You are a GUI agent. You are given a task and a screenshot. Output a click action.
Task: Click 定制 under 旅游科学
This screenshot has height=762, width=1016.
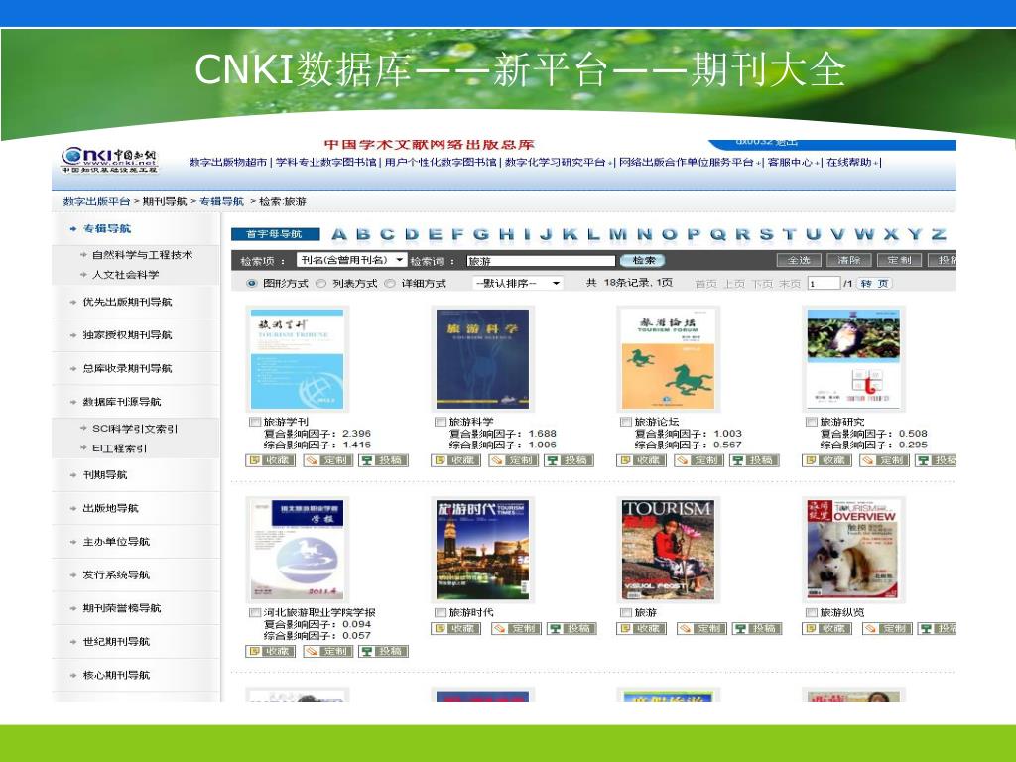coord(513,460)
